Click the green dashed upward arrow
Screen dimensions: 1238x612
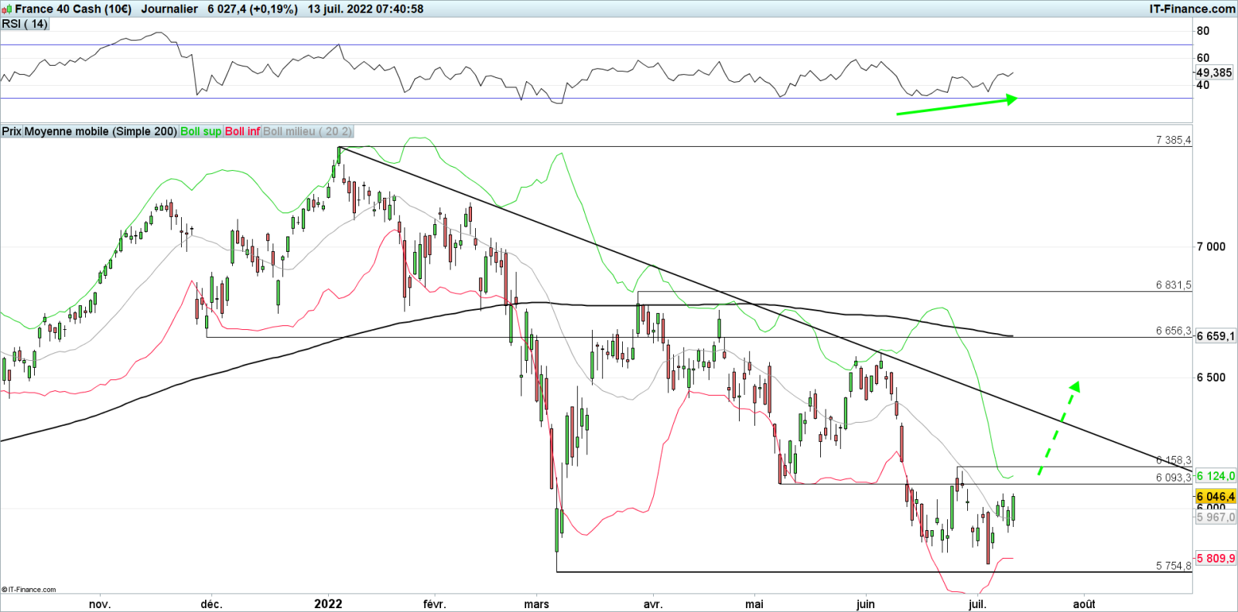(x=1058, y=428)
